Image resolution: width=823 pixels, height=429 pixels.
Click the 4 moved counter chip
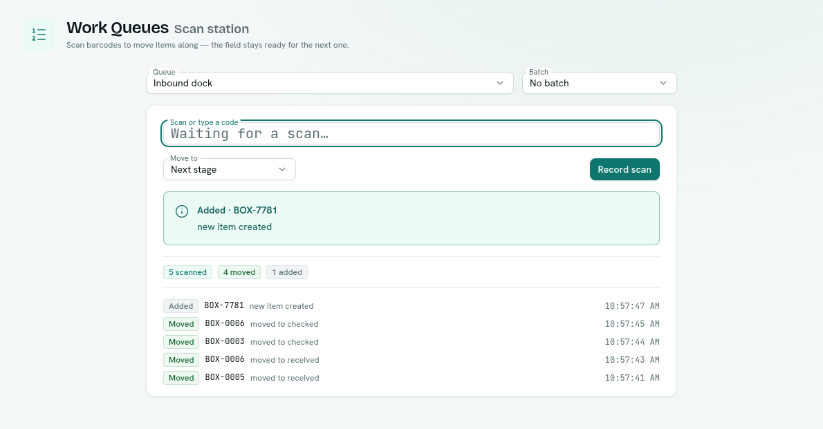click(239, 272)
